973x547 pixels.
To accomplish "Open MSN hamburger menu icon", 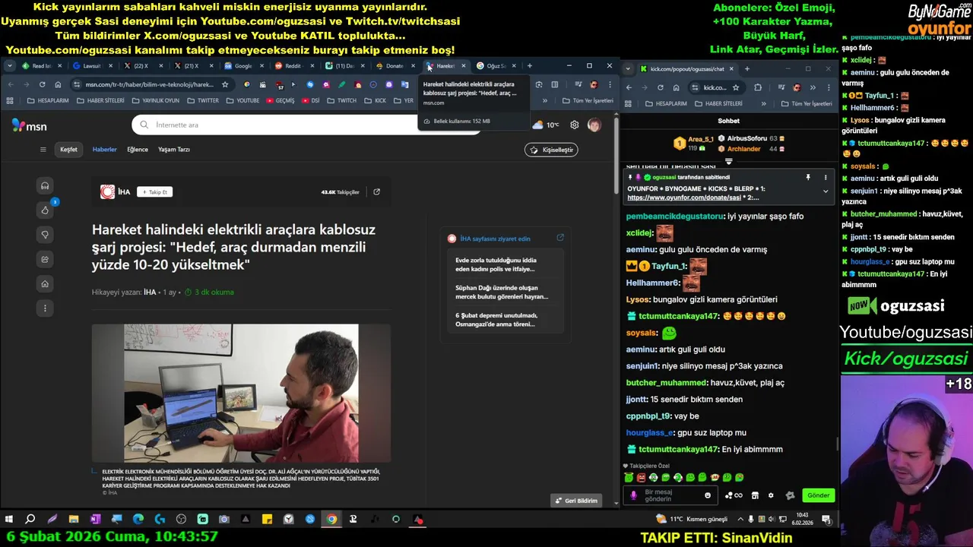I will [x=43, y=150].
